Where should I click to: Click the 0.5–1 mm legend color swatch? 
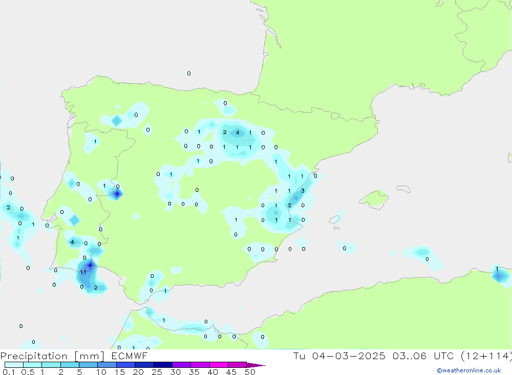pyautogui.click(x=33, y=365)
